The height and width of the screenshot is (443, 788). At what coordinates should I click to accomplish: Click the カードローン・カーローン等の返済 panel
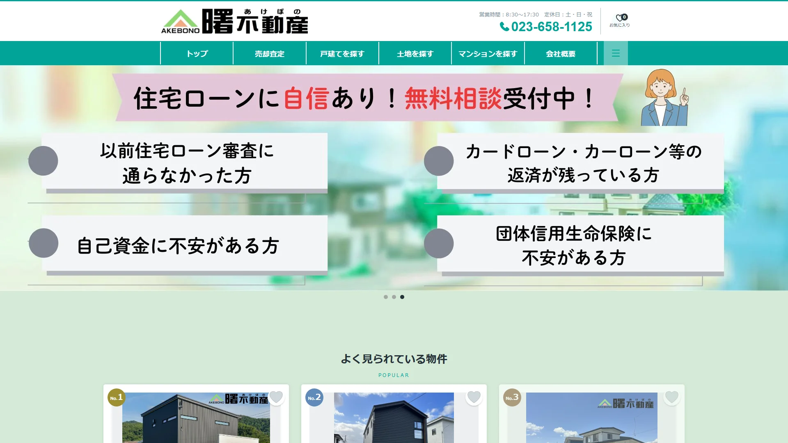(580, 163)
